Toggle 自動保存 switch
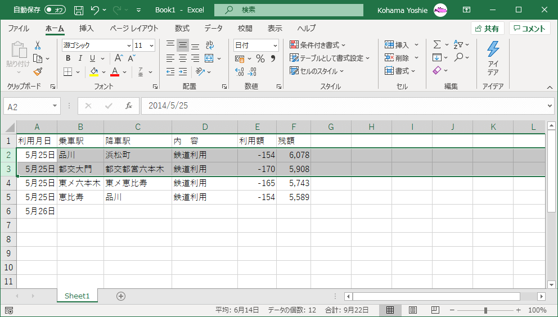The width and height of the screenshot is (558, 317). [55, 10]
